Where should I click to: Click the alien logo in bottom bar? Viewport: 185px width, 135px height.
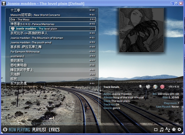(x=5, y=130)
